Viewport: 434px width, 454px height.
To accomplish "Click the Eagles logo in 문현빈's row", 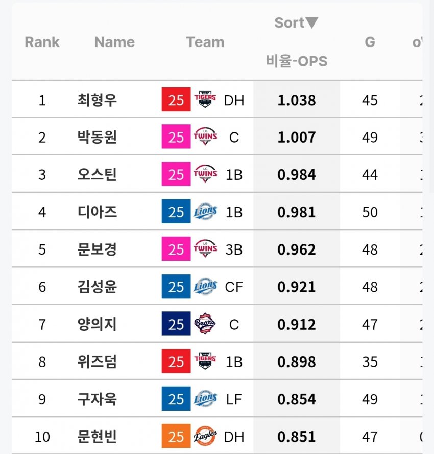I will click(x=205, y=436).
